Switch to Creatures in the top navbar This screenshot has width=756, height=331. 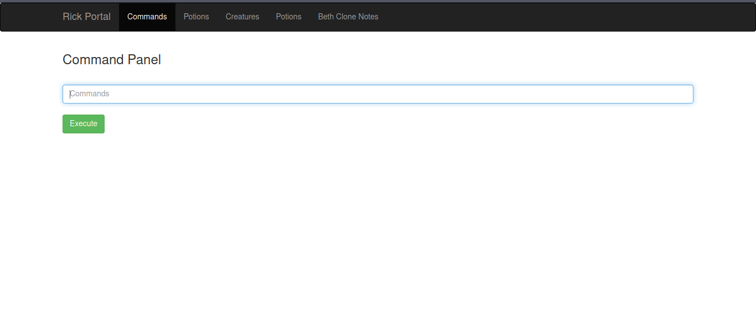(242, 17)
